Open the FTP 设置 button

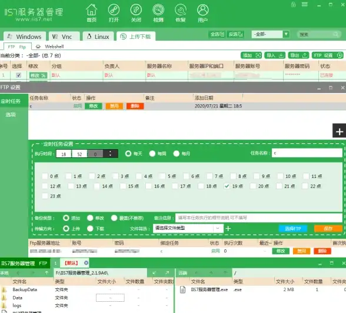click(328, 55)
